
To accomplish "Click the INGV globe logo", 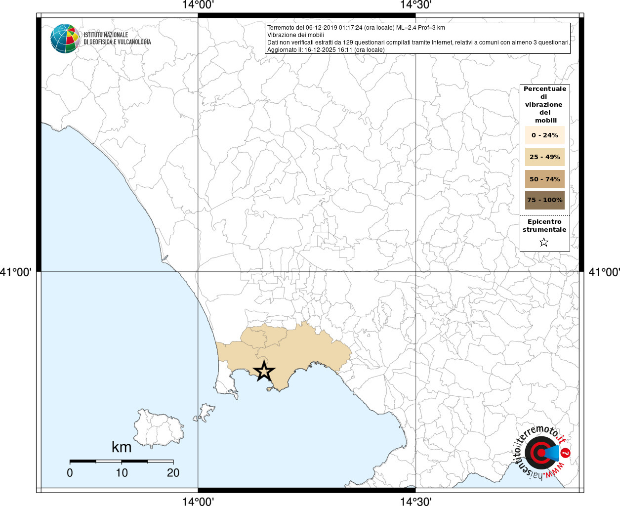I will (65, 39).
